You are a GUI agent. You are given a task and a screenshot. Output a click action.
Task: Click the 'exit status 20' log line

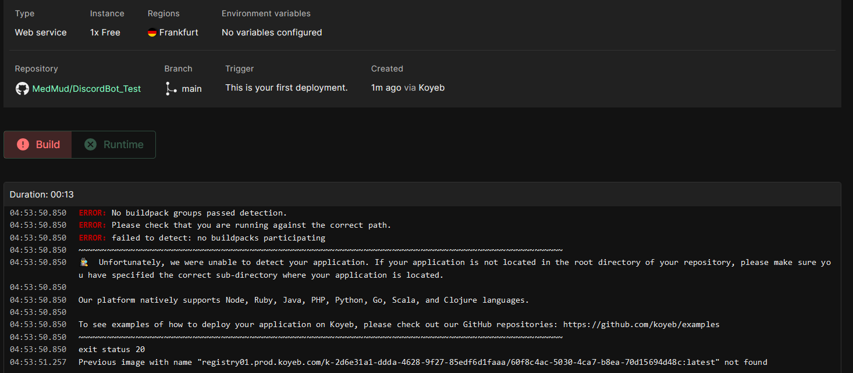112,349
